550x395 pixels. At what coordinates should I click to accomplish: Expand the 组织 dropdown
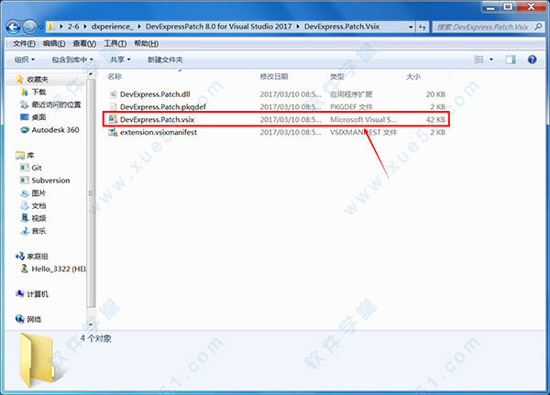tap(25, 60)
